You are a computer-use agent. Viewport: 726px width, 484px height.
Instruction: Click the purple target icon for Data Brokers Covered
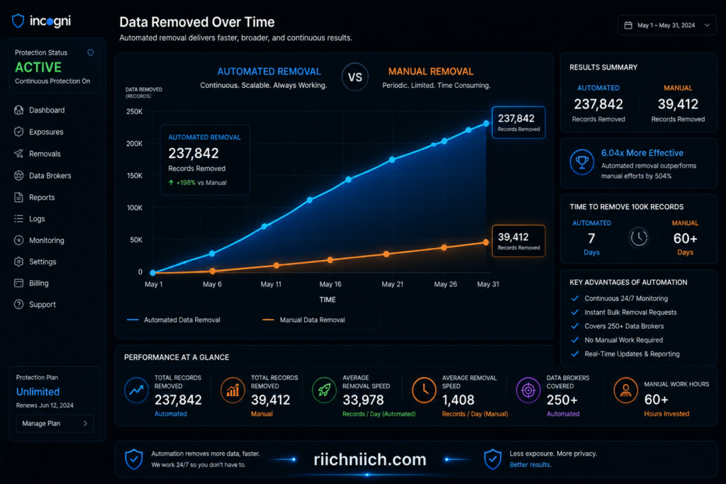528,390
